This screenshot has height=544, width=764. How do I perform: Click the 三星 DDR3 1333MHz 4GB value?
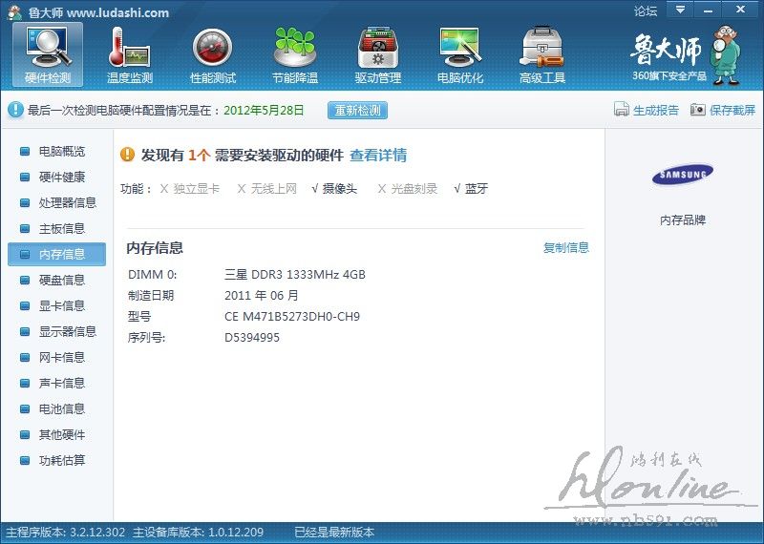295,275
